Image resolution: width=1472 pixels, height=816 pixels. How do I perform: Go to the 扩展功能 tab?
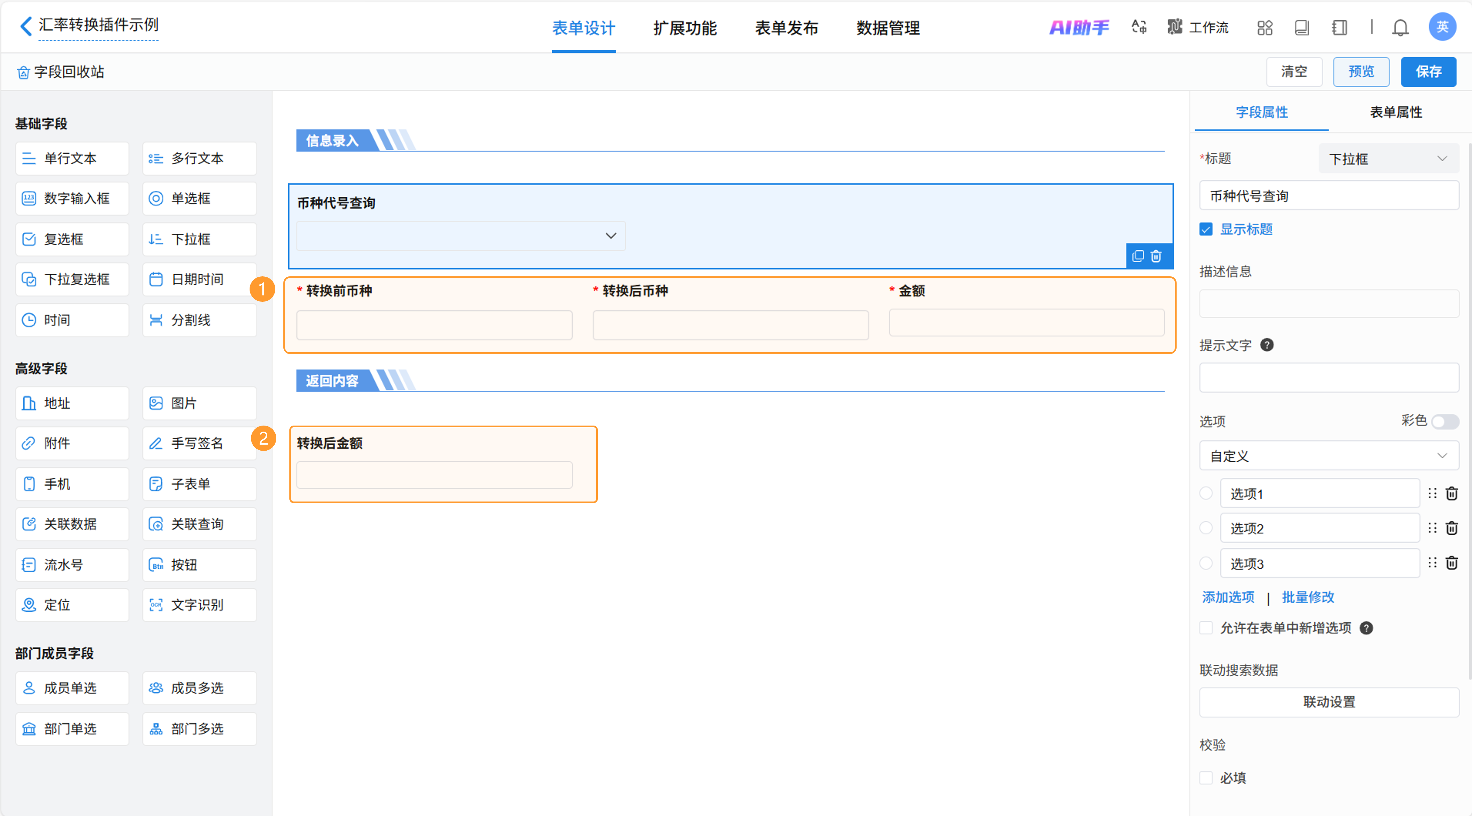point(684,28)
